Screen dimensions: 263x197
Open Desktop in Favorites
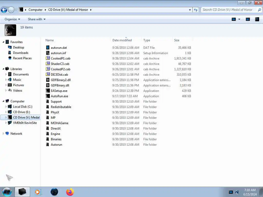coord(18,47)
